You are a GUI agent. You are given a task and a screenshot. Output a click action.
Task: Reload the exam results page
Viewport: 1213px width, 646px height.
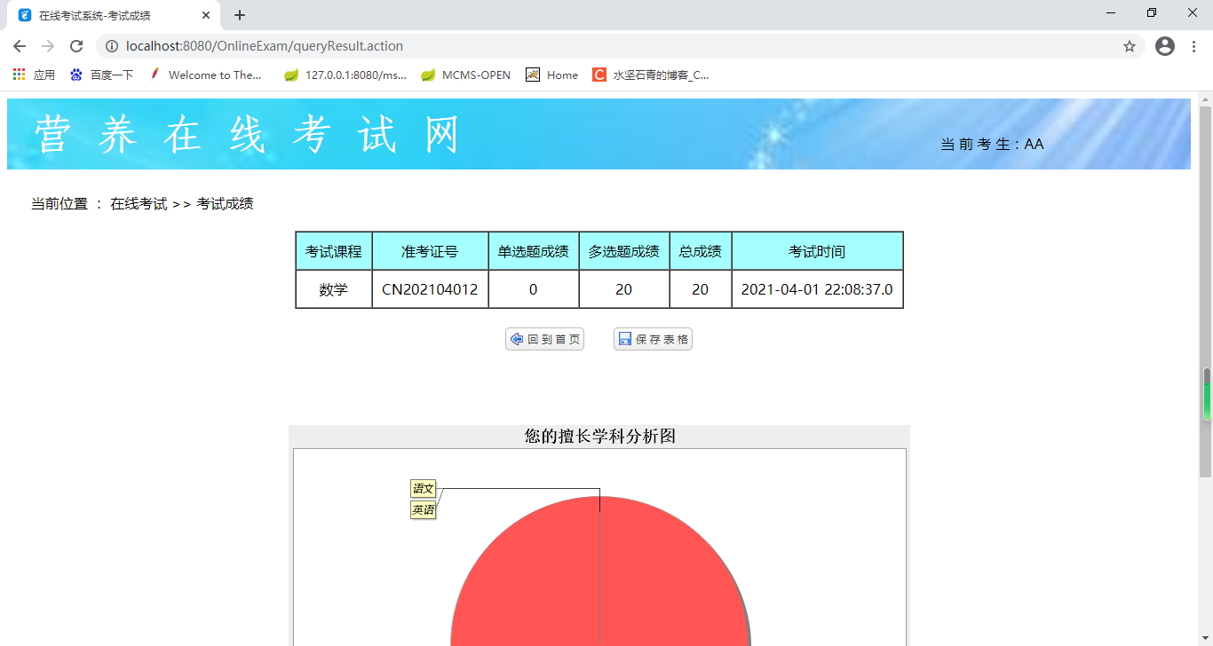click(x=76, y=45)
